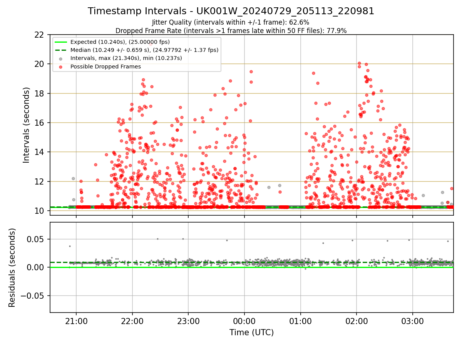Click the solid green line sample in legend
Screen dimensions: 462x346
(61, 42)
